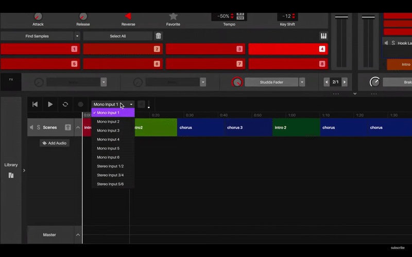The image size is (412, 257).
Task: Click the Studda Fader effect button
Action: coord(271,82)
